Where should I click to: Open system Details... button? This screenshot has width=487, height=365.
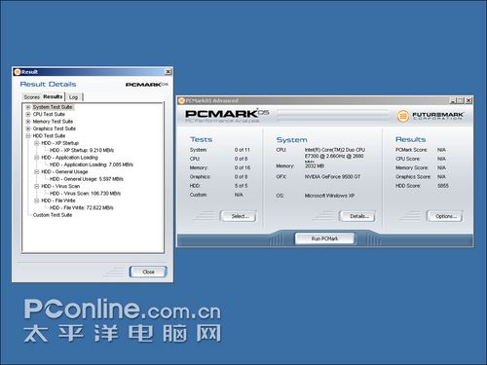point(357,216)
